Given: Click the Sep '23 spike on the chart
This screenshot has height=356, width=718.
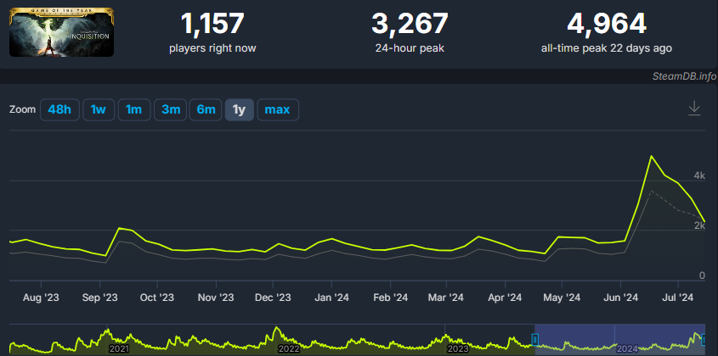Looking at the screenshot, I should 119,228.
